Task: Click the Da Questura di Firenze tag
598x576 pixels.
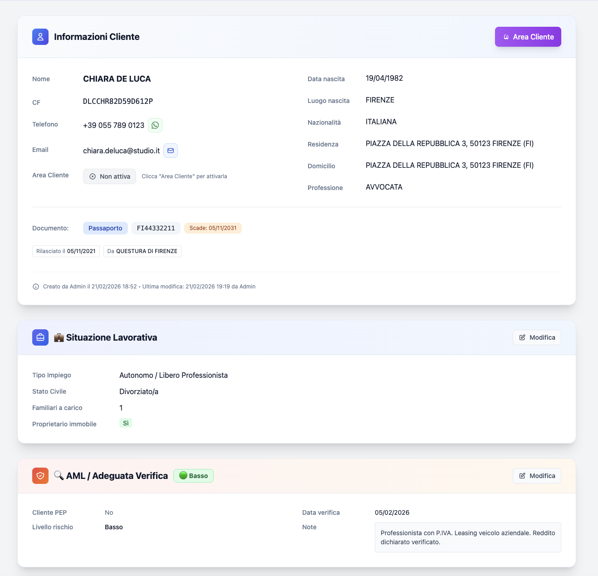Action: coord(142,251)
